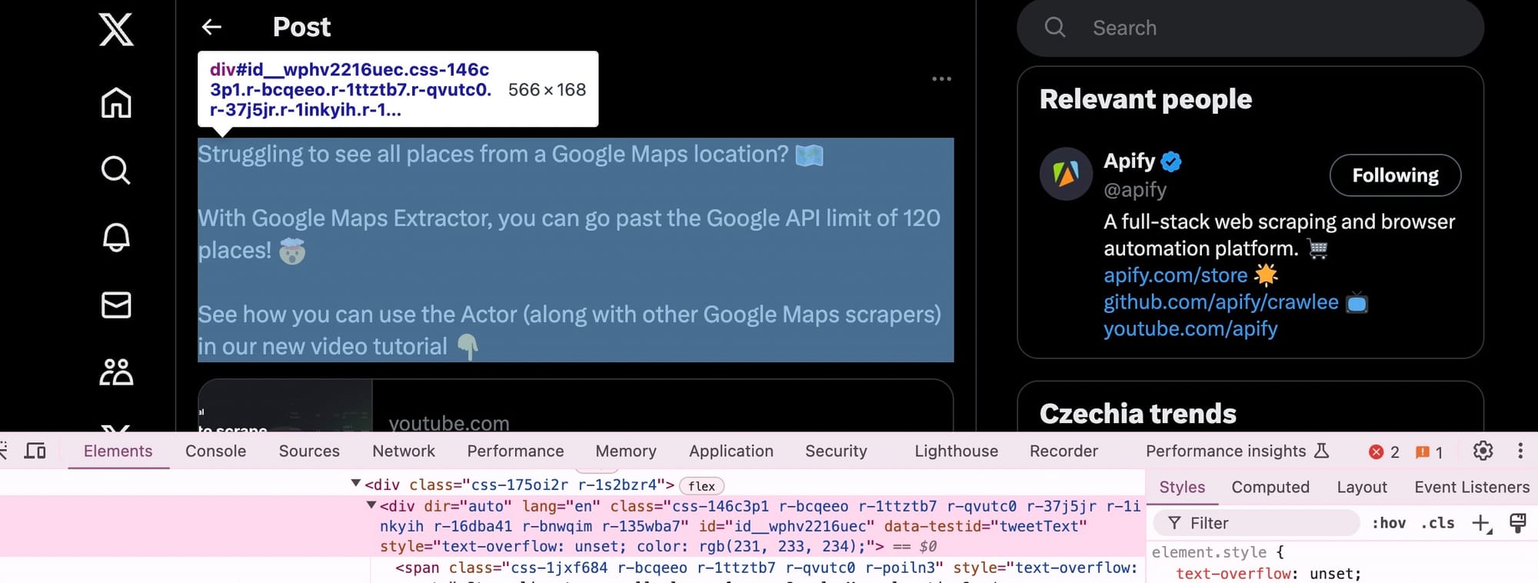Image resolution: width=1538 pixels, height=583 pixels.
Task: Open the Network tab
Action: (404, 451)
